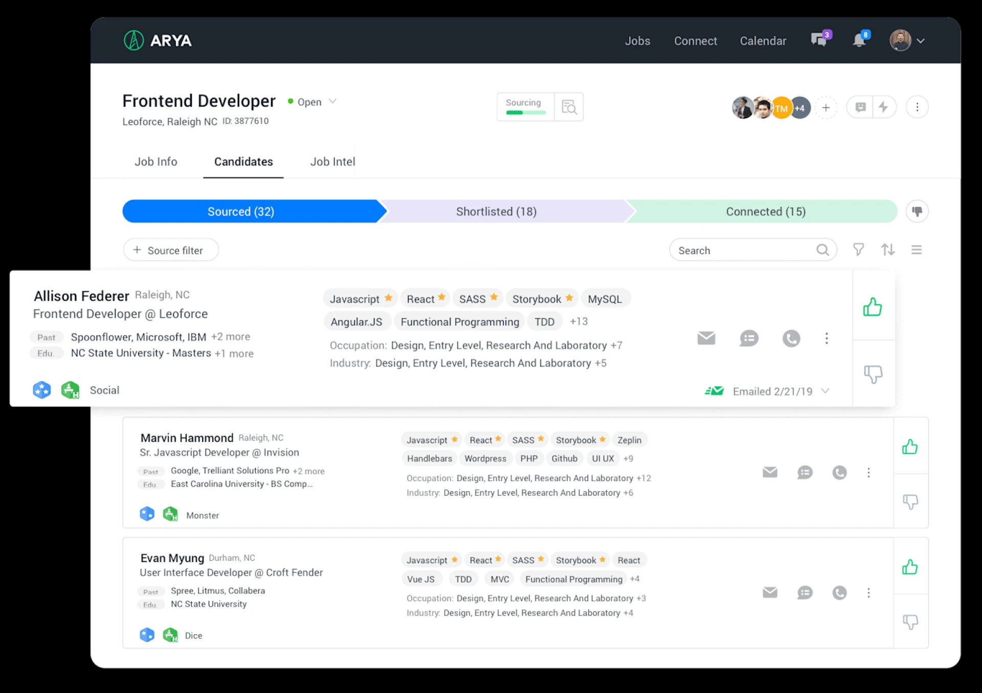Thumbs down Marvin Hammond
982x693 pixels.
tap(910, 502)
